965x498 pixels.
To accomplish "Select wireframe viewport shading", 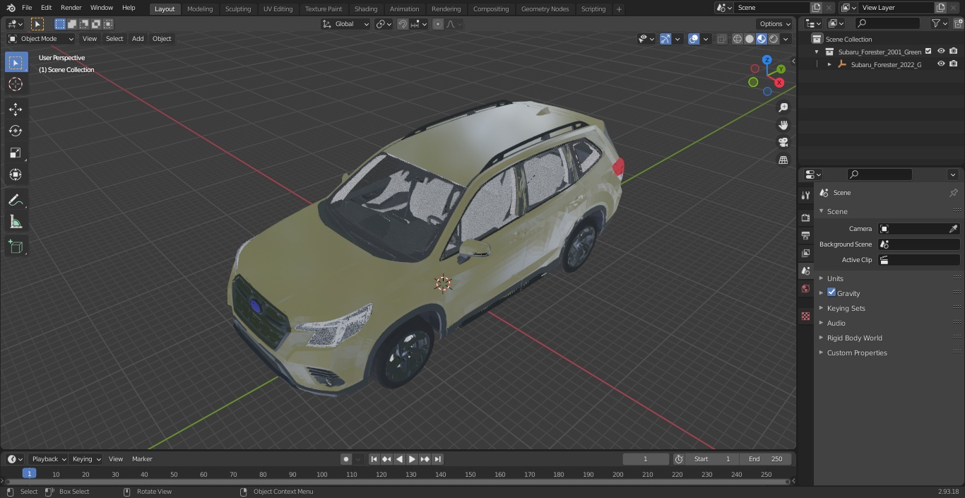I will tap(737, 39).
